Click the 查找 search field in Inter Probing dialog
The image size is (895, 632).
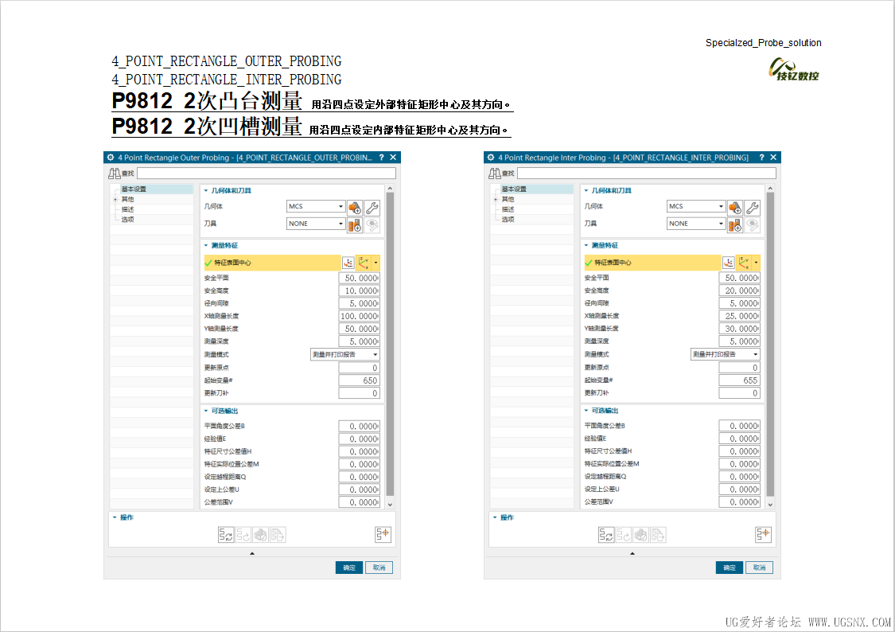tap(646, 173)
